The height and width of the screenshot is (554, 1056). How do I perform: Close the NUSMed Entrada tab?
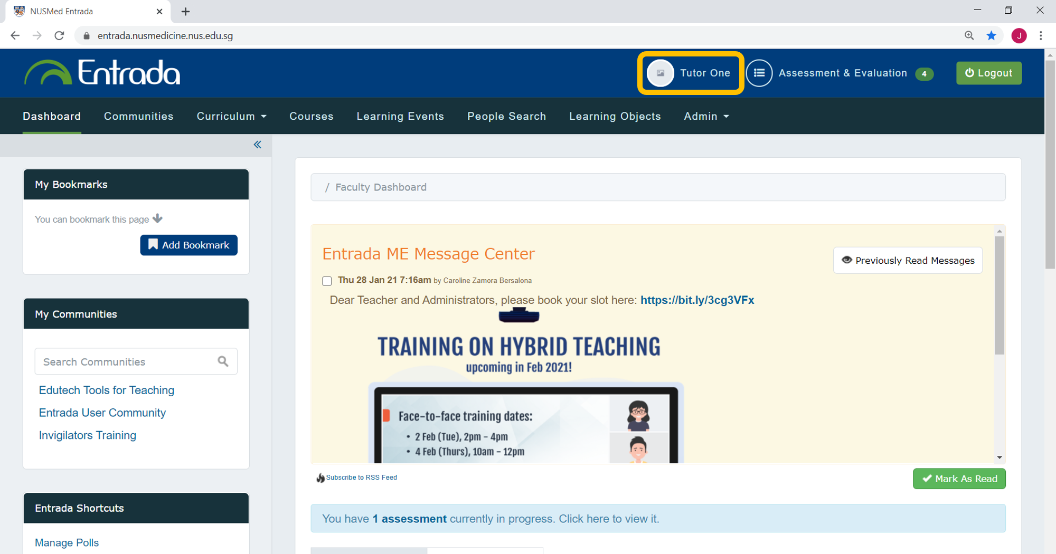point(159,11)
